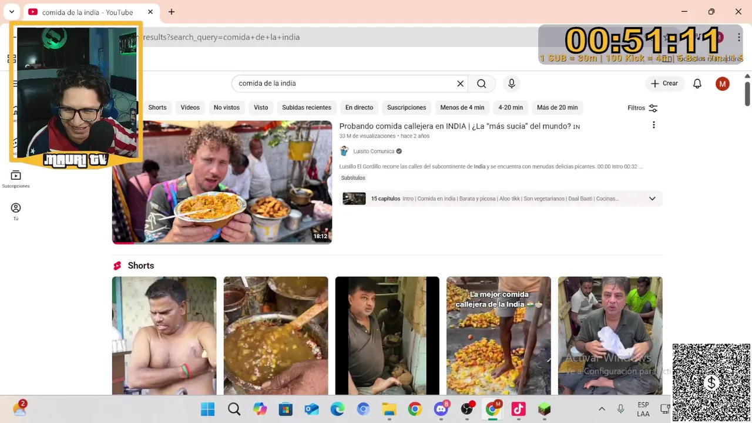Select the Menos de 4 min chip
The width and height of the screenshot is (752, 423).
(x=462, y=108)
